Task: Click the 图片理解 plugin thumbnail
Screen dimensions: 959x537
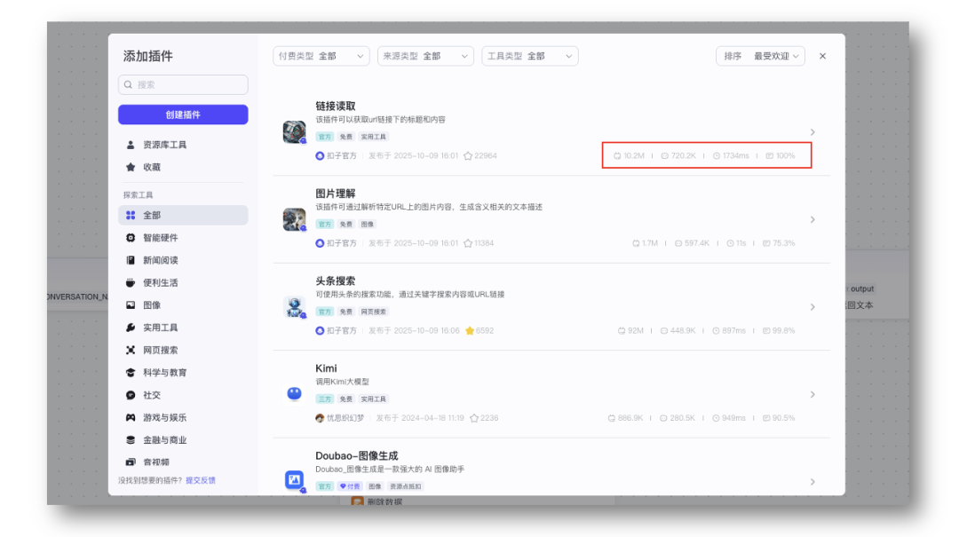Action: [294, 219]
